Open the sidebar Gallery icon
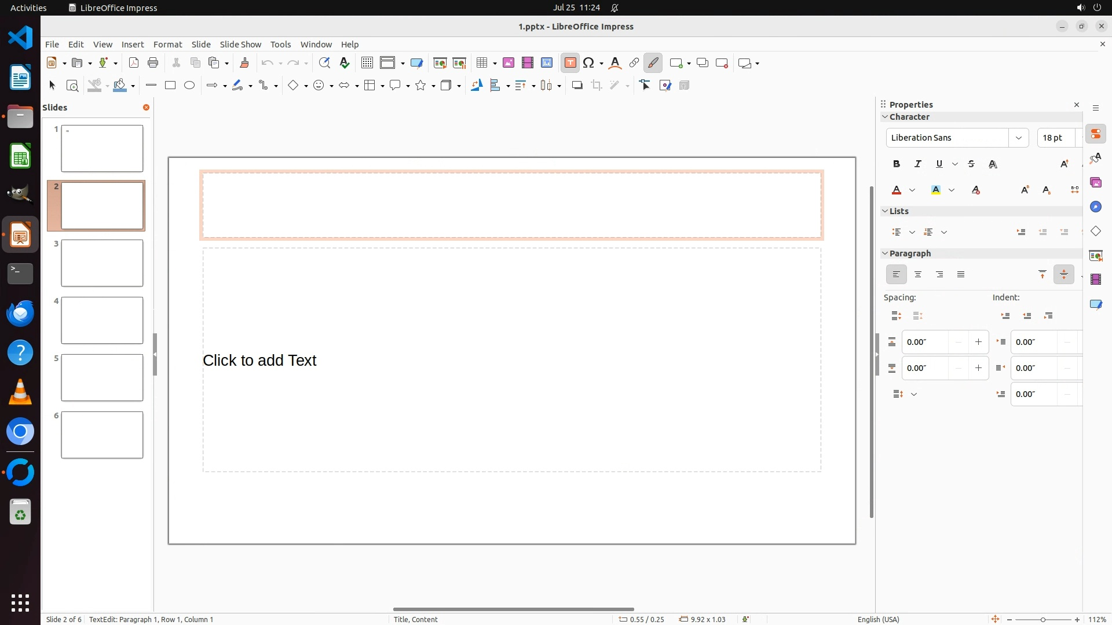The height and width of the screenshot is (625, 1112). click(x=1096, y=183)
